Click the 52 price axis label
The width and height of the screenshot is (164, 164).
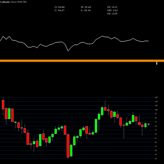[156, 151]
